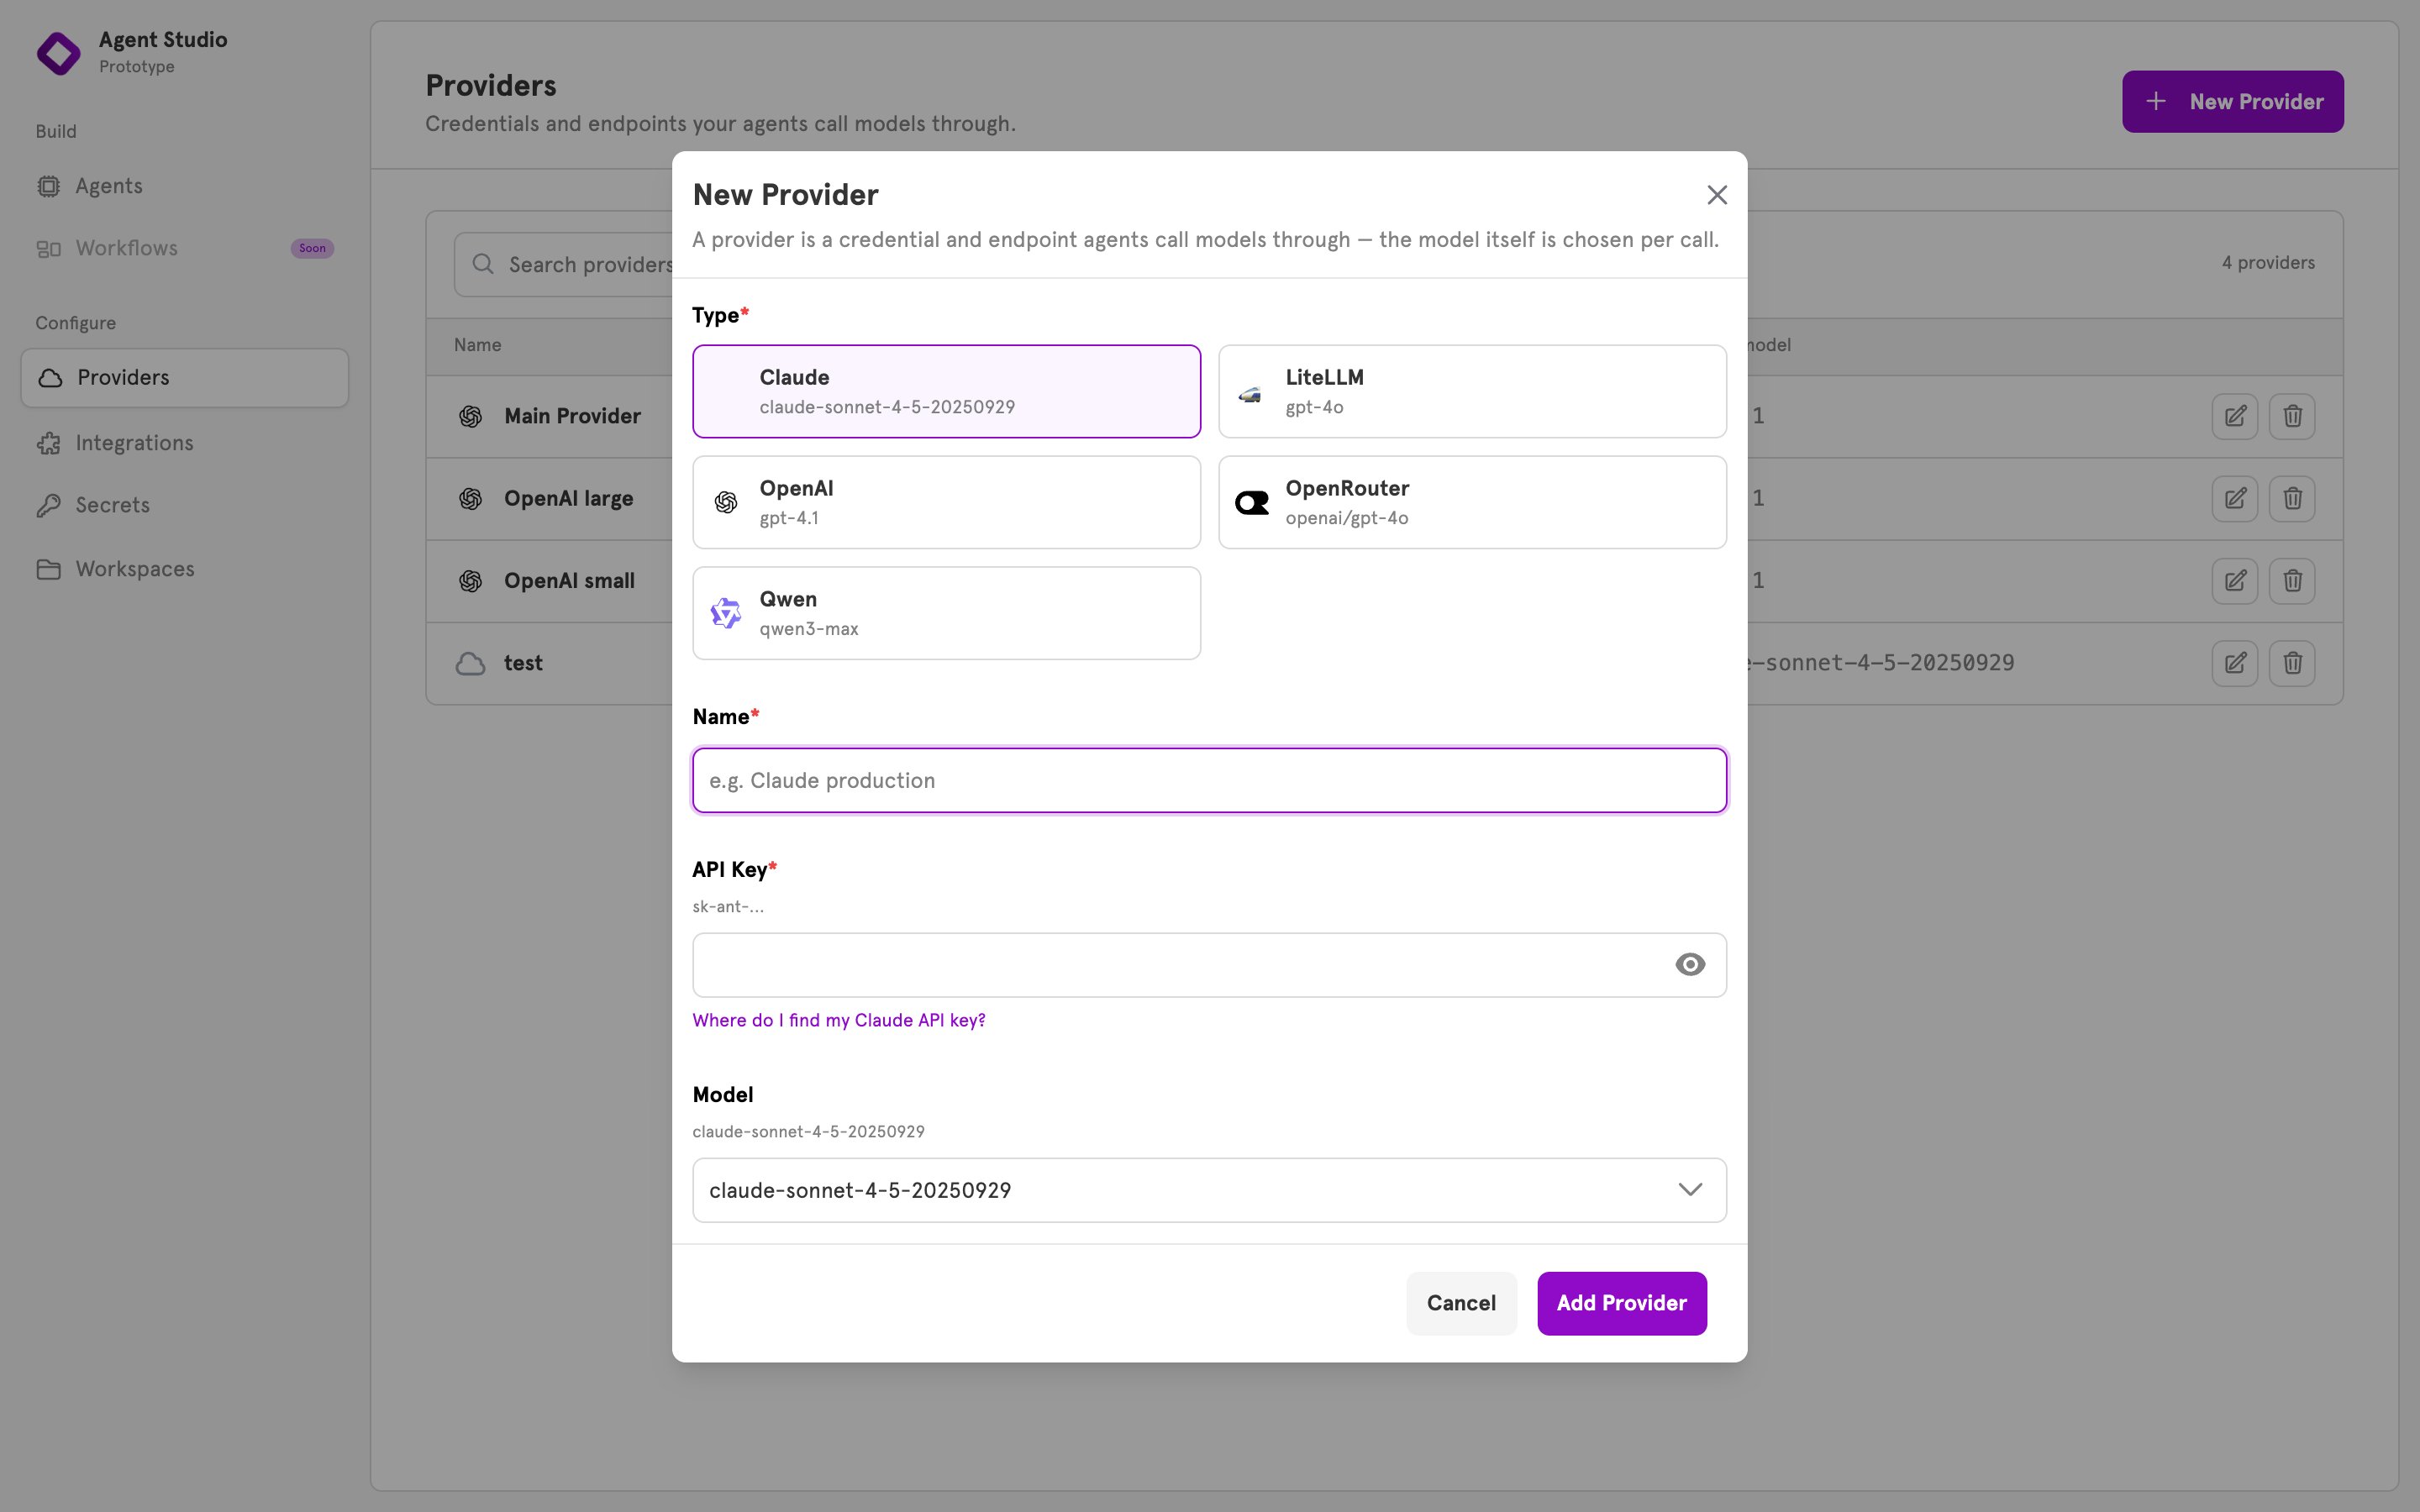Edit the OpenAI small provider
Screen dimensions: 2420x1512
2234,580
